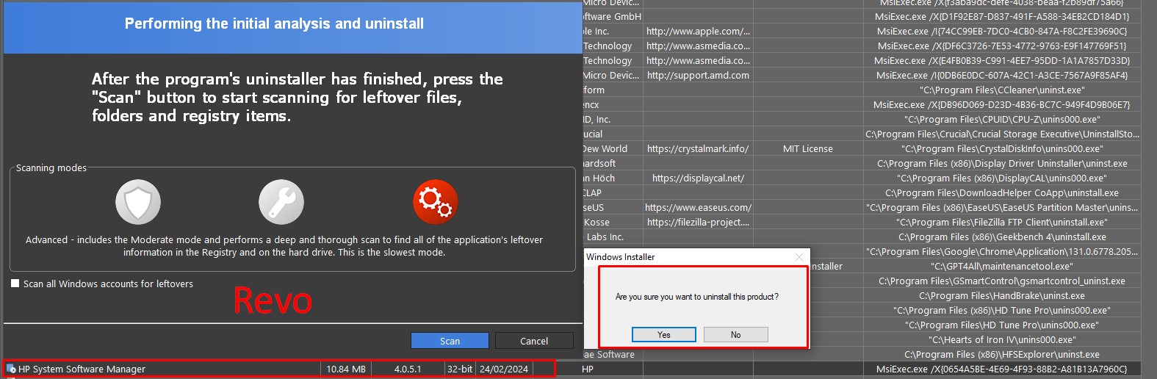
Task: Click the 10.84 MB size cell
Action: (346, 369)
